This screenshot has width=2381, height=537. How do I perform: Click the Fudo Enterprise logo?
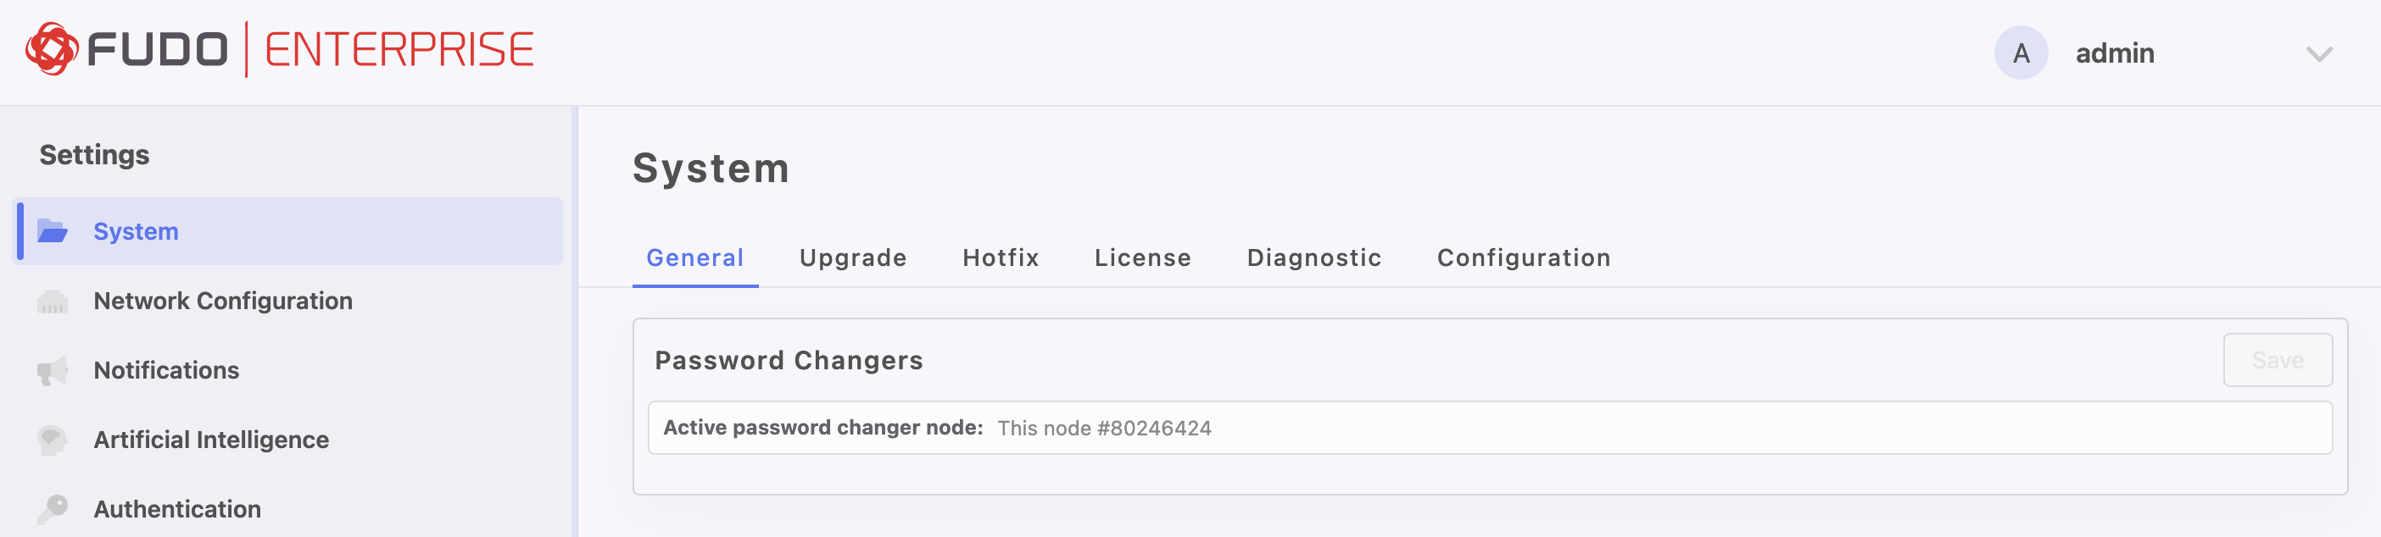[279, 50]
